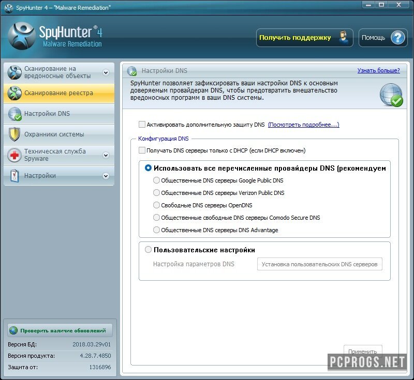Click the registry scan icon in sidebar
This screenshot has height=380, width=414.
click(x=15, y=93)
